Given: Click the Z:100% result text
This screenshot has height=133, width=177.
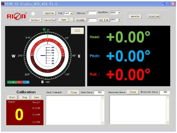Looking at the screenshot, I should pos(36,122).
